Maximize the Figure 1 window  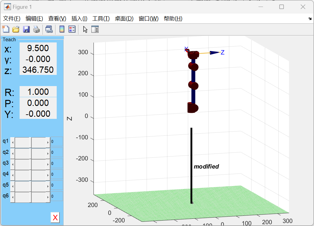281,7
